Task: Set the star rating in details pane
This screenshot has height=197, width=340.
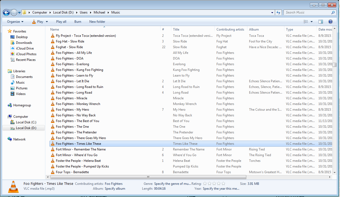Action: tap(214, 183)
